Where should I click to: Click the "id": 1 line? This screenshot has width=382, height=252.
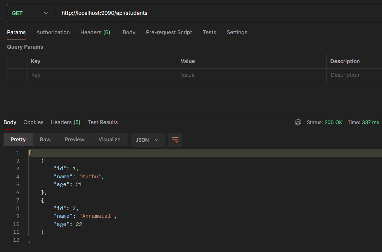pos(66,168)
